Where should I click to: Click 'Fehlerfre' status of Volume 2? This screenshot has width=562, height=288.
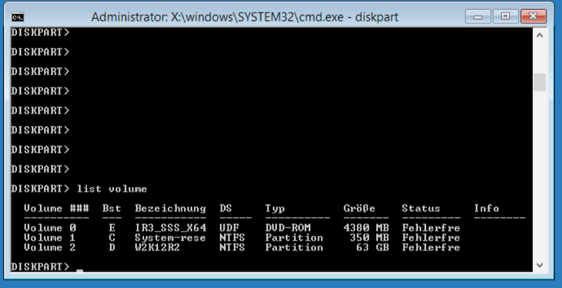click(431, 247)
